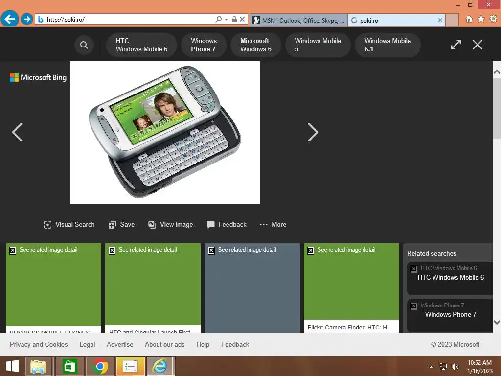Click the Bing search magnifier button
501x376 pixels.
[84, 45]
